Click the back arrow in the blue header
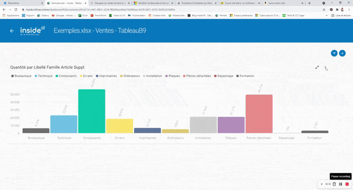 click(x=11, y=31)
